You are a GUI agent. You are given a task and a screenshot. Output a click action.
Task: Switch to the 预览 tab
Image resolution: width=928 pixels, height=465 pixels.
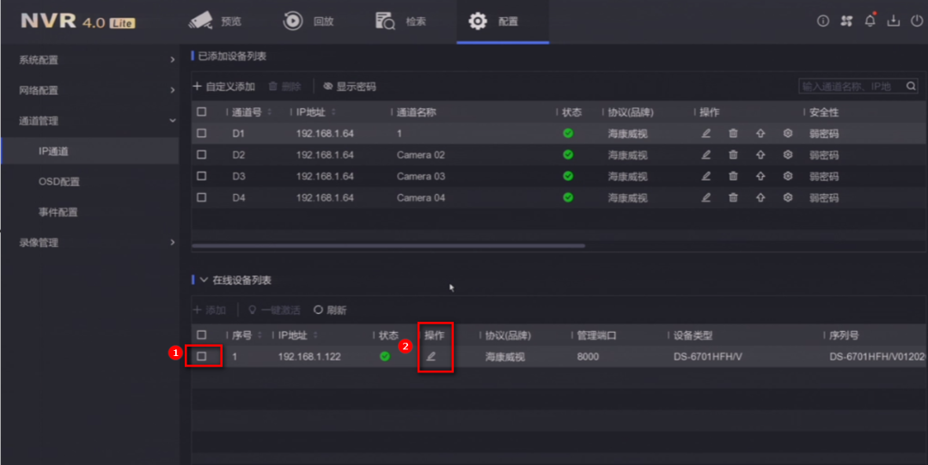tap(215, 21)
